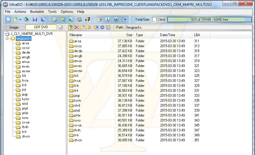The width and height of the screenshot is (255, 155).
Task: Open the Options menu
Action: click(67, 12)
